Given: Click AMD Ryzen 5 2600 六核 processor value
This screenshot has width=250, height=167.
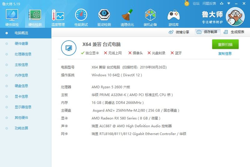Looking at the screenshot, I should click(111, 87).
